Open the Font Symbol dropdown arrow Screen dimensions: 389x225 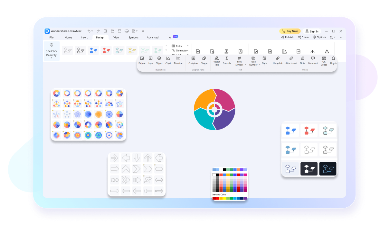[x=245, y=65]
